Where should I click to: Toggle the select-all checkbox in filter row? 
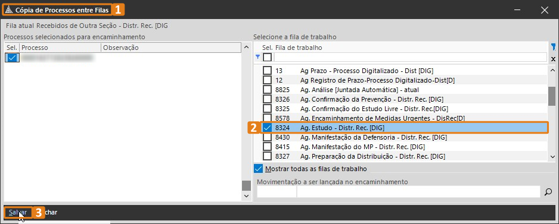tap(268, 57)
